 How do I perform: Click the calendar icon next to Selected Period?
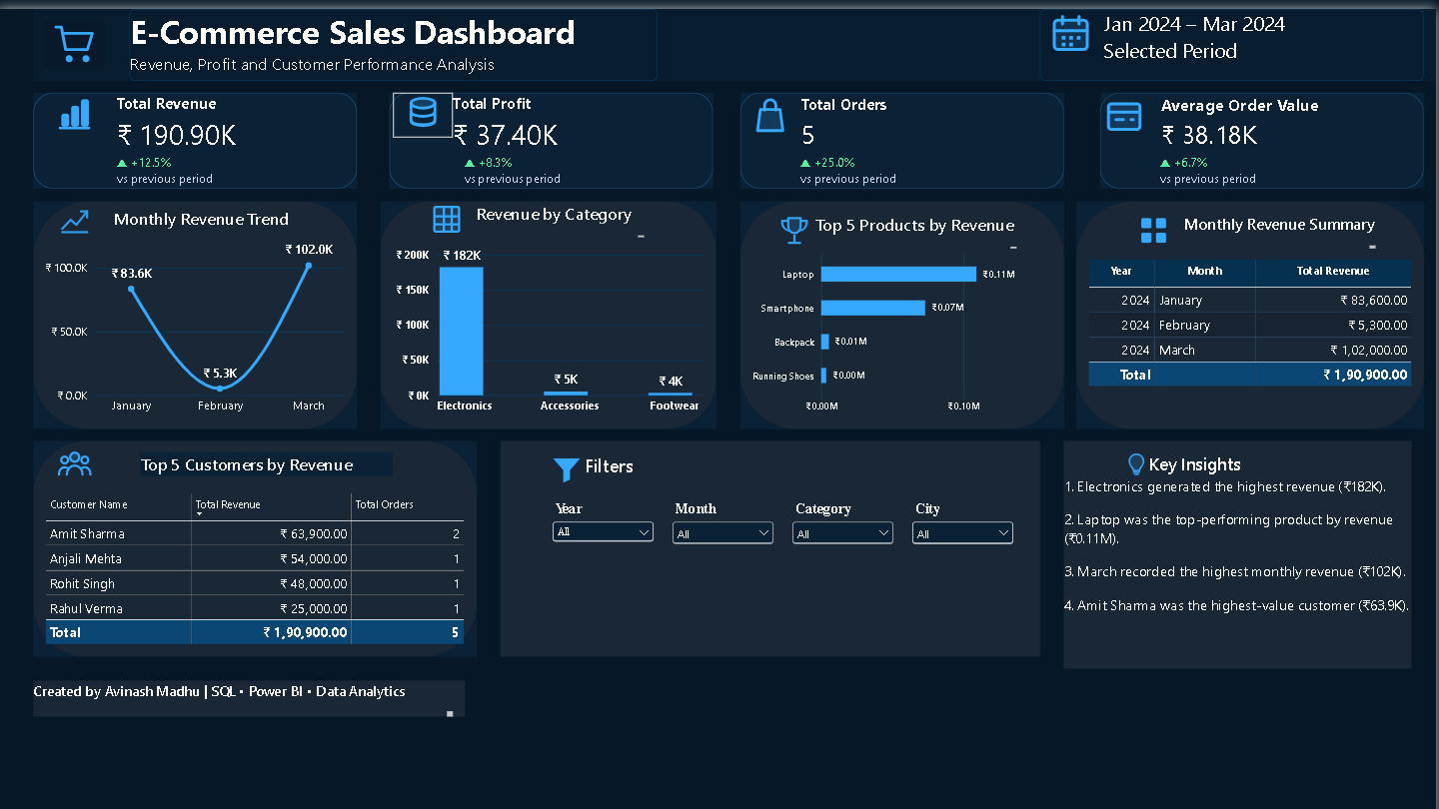coord(1070,34)
